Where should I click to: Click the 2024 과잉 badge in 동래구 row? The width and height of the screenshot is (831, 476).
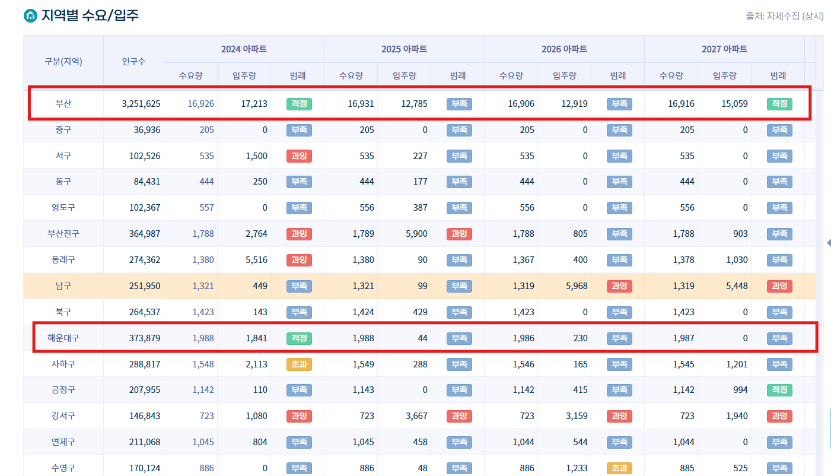click(299, 260)
